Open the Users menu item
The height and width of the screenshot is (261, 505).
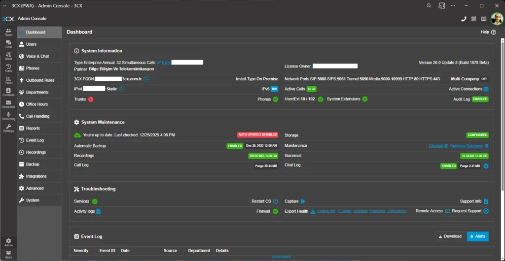click(x=39, y=44)
